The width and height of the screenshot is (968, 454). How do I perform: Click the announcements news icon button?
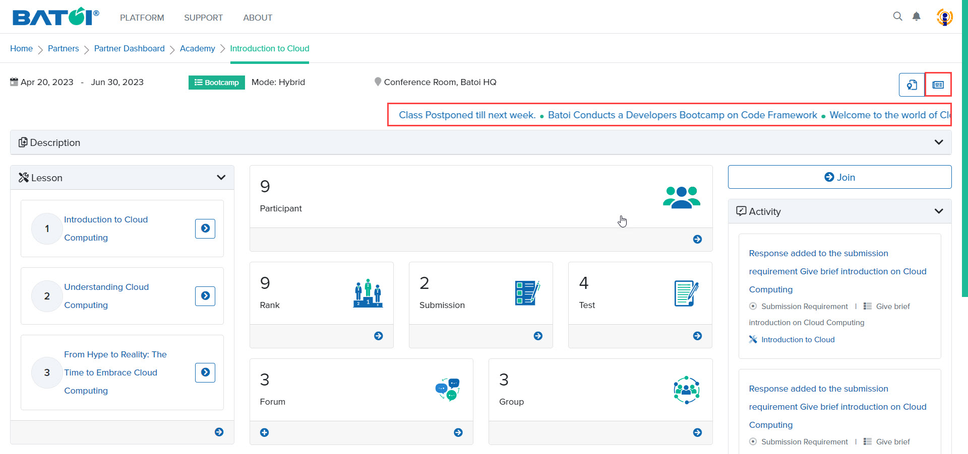(938, 85)
